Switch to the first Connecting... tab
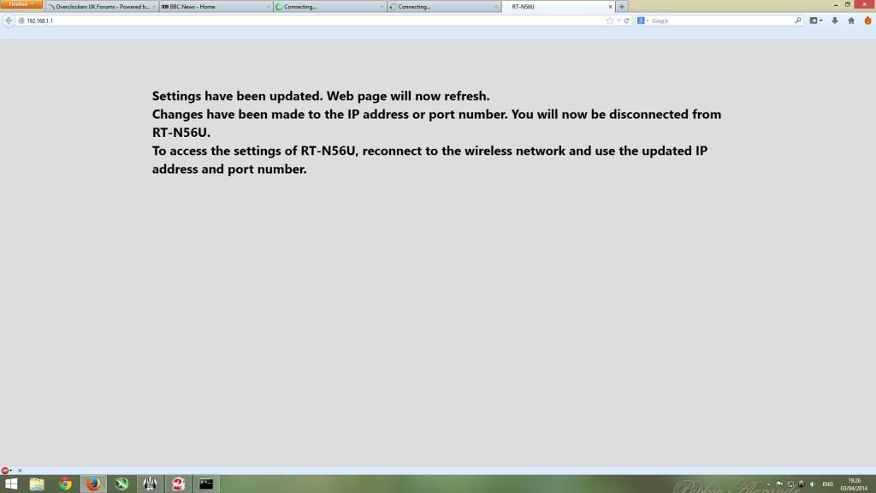Screen dimensions: 876x493 pyautogui.click(x=329, y=7)
